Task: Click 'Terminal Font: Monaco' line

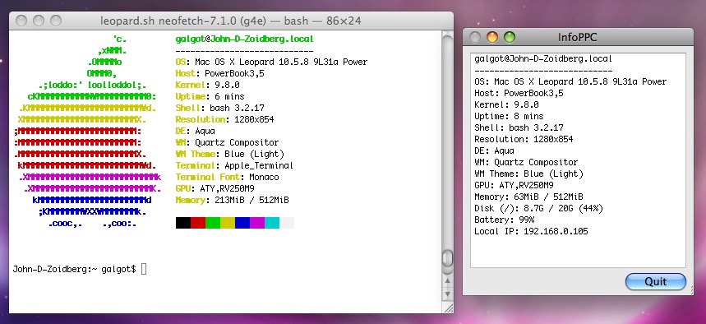Action: (x=228, y=177)
